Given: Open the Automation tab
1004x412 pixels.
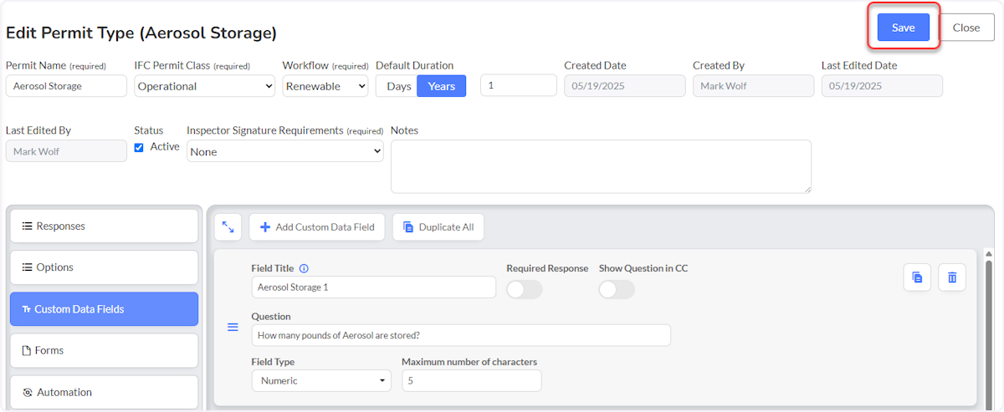Looking at the screenshot, I should pyautogui.click(x=104, y=392).
